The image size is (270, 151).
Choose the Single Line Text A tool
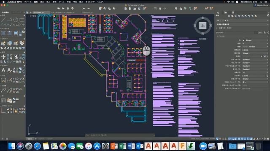pyautogui.click(x=9, y=70)
